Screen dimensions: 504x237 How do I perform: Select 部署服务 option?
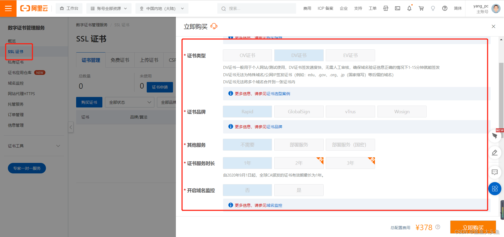click(x=299, y=145)
